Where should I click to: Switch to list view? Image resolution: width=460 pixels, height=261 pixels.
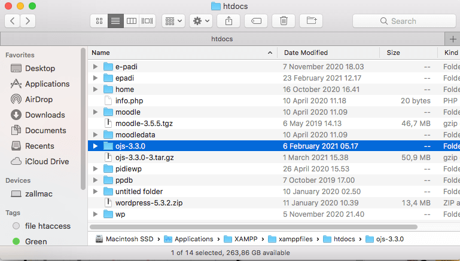coord(115,21)
